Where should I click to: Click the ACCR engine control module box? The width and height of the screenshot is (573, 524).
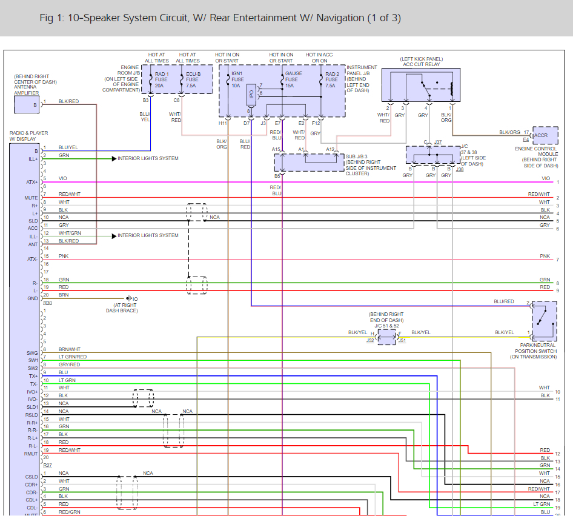541,135
